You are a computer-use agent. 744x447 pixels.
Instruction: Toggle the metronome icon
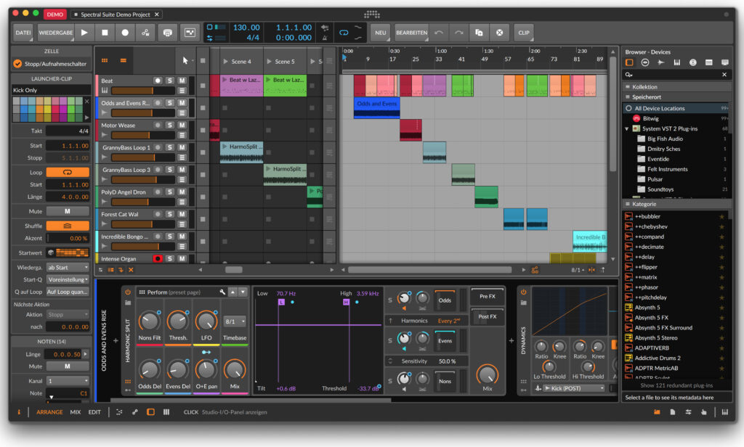pyautogui.click(x=325, y=38)
